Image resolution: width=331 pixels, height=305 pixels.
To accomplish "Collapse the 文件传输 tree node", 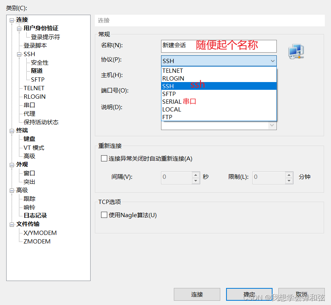I will (12, 224).
